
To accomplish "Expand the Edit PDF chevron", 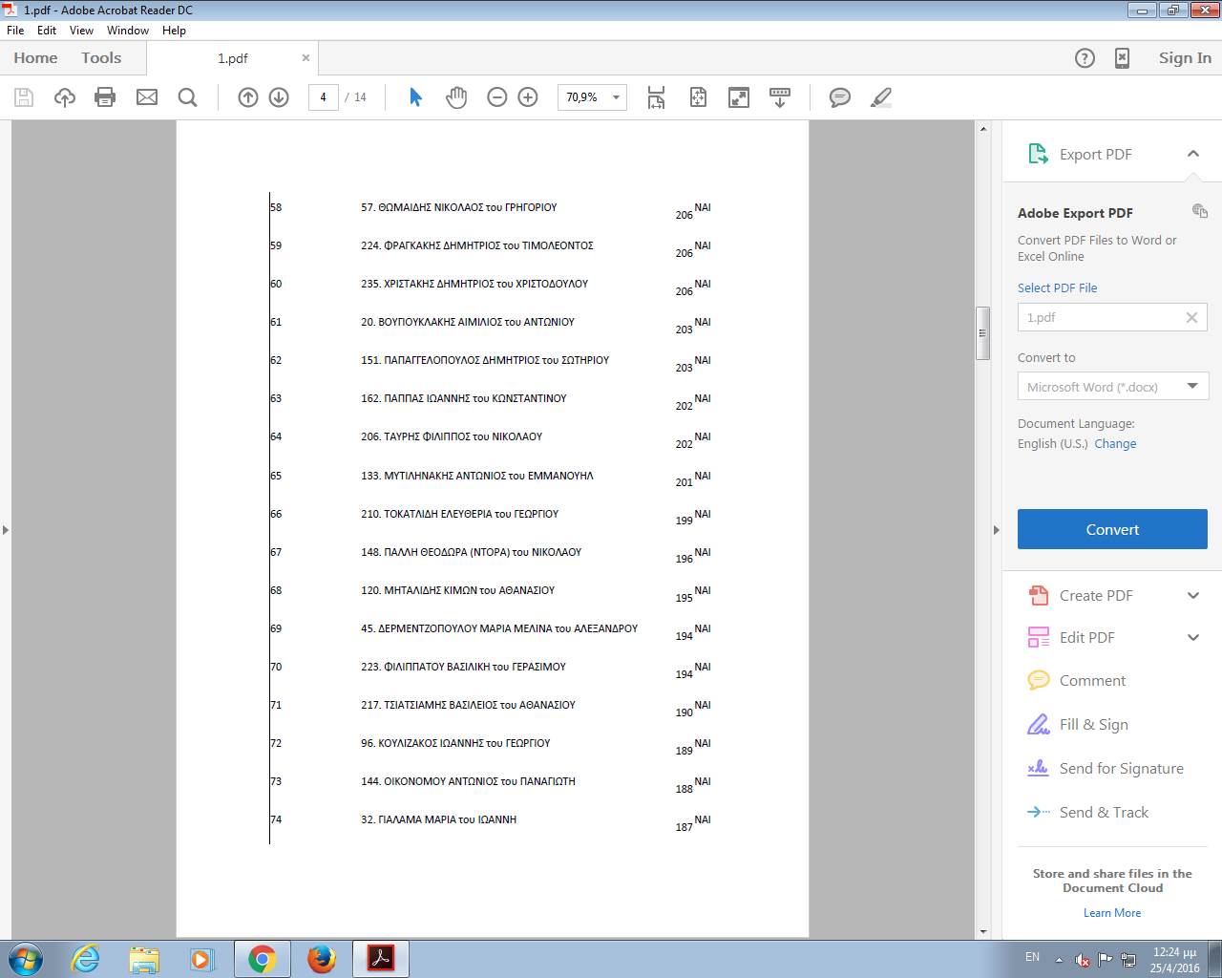I will [1193, 637].
